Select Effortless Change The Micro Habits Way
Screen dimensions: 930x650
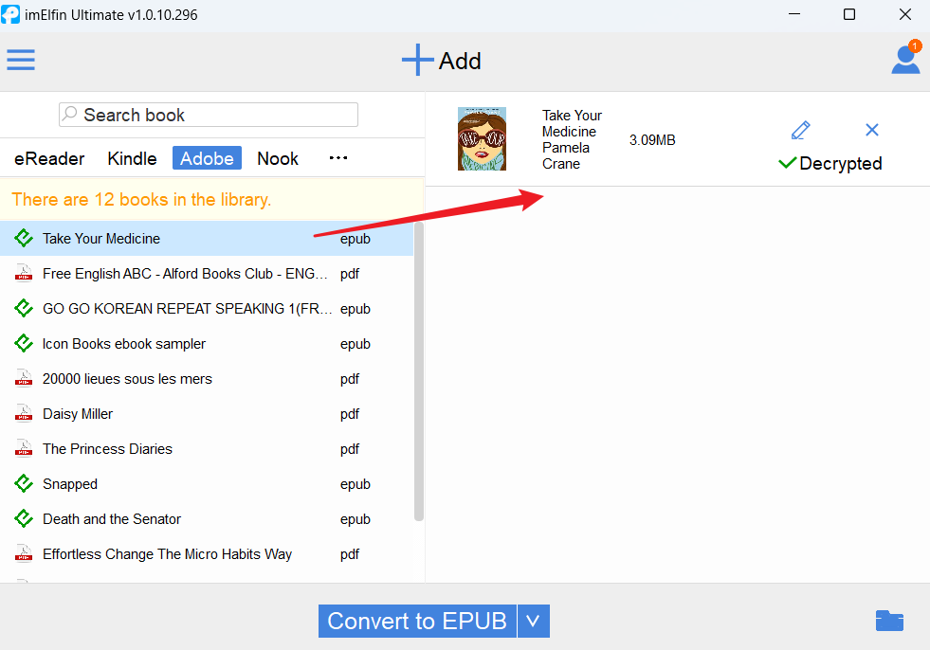(207, 554)
